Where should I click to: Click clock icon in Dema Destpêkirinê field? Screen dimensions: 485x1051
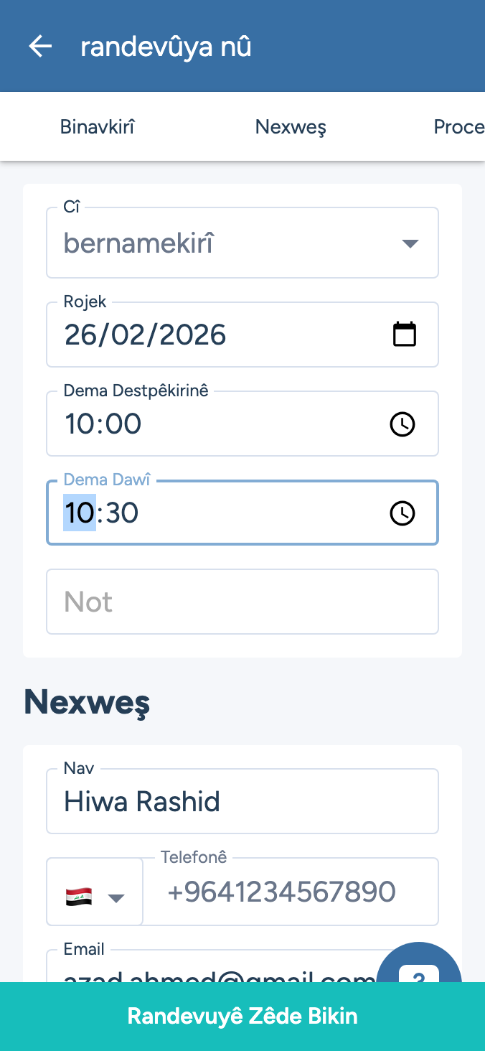tap(402, 424)
